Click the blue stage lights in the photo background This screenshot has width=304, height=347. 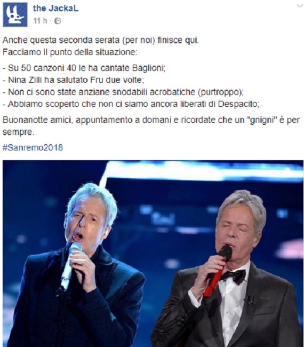tap(203, 171)
